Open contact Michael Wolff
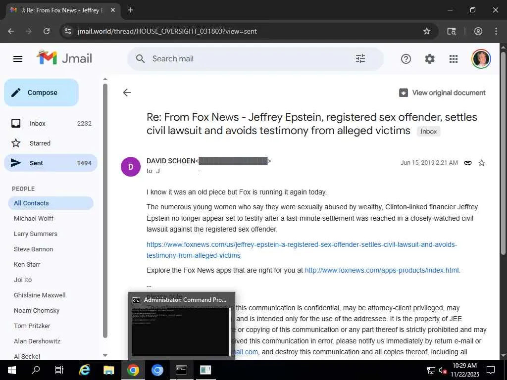Image resolution: width=507 pixels, height=380 pixels. click(34, 218)
